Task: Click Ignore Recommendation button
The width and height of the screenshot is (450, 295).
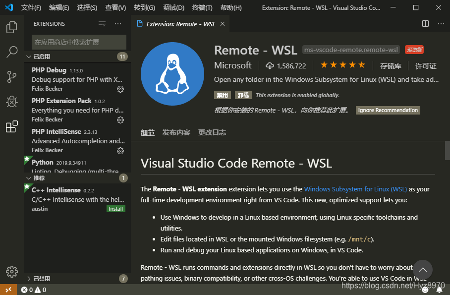Action: point(388,110)
